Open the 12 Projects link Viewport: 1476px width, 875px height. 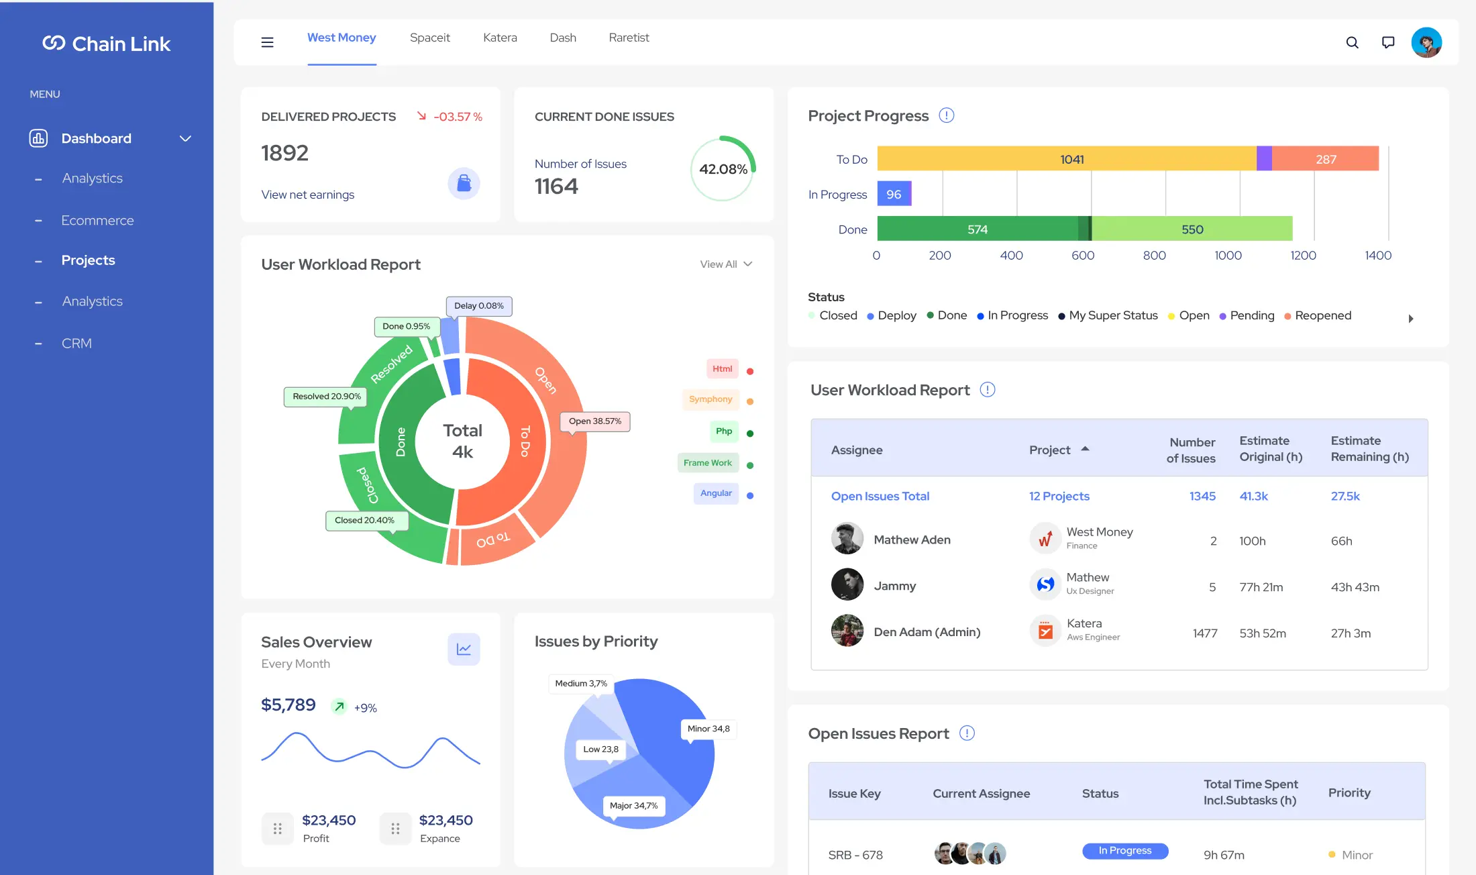pyautogui.click(x=1059, y=496)
